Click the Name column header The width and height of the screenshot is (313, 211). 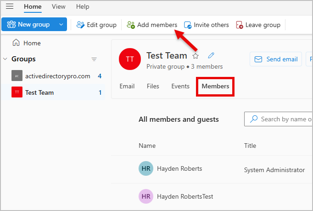(147, 146)
